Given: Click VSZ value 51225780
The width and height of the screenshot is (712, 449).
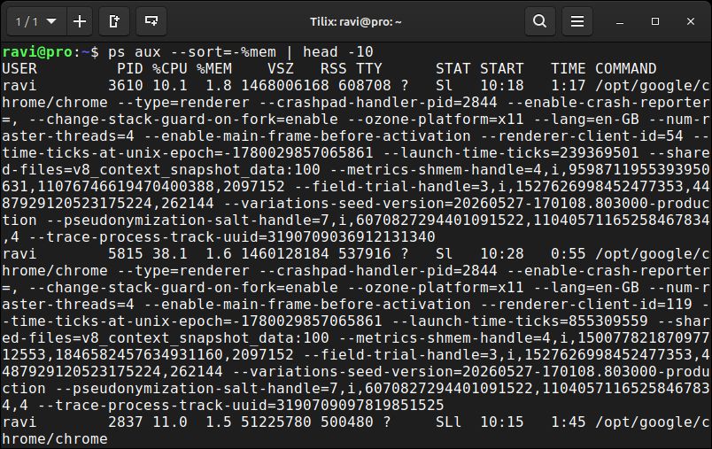Looking at the screenshot, I should click(276, 422).
